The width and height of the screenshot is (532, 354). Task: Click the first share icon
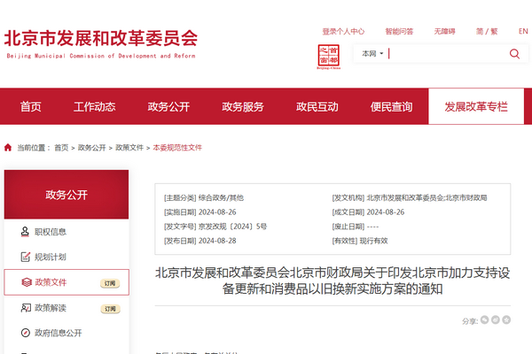pos(486,320)
